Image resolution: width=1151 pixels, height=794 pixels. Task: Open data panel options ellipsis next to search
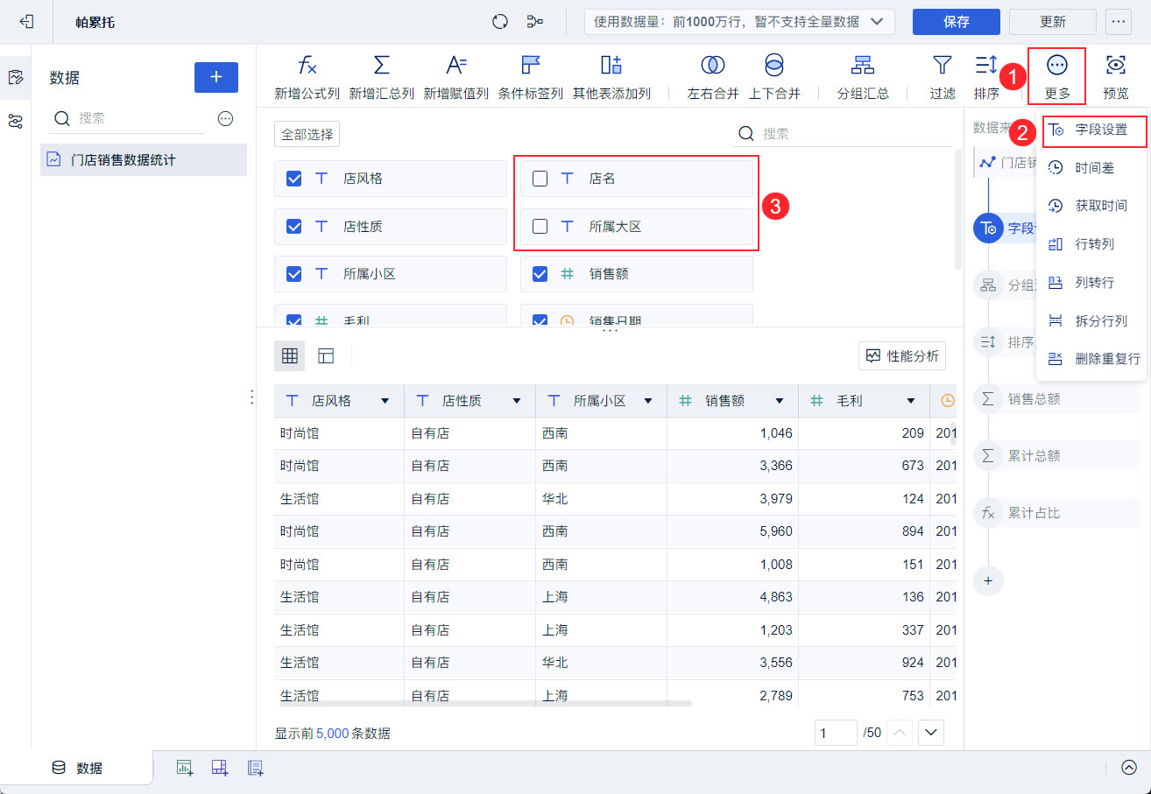click(225, 119)
